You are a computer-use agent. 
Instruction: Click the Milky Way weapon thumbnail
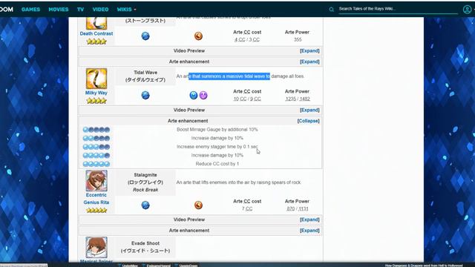coord(96,79)
